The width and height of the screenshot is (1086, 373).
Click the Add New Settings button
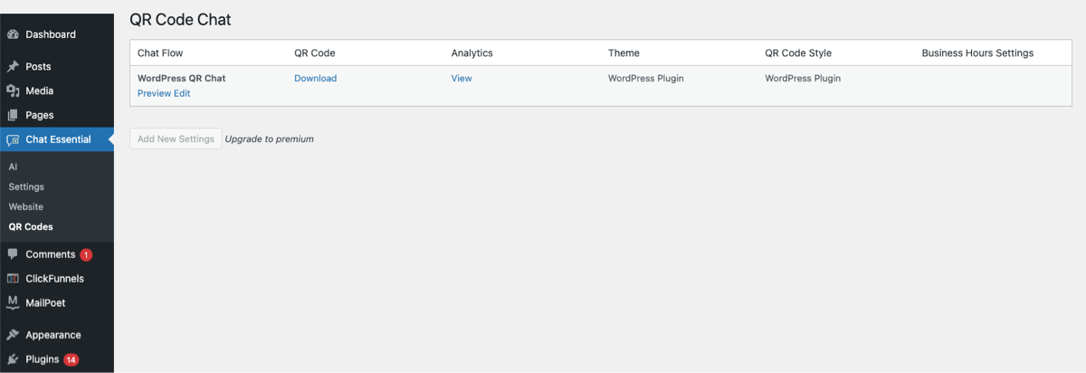coord(176,139)
